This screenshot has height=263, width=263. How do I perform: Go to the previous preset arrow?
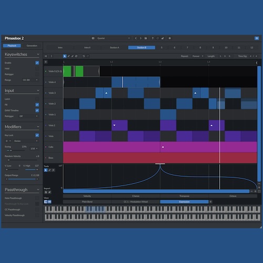(x=136, y=38)
